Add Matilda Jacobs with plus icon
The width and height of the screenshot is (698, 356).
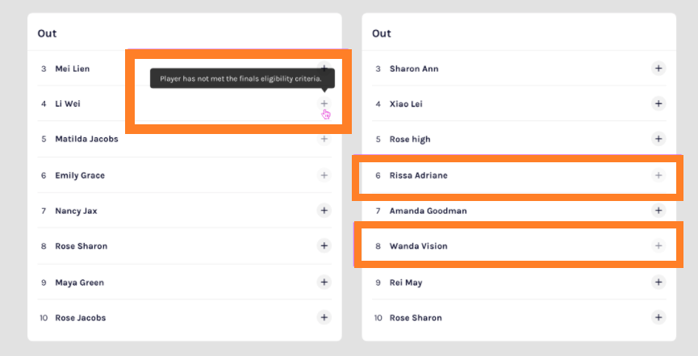point(324,139)
